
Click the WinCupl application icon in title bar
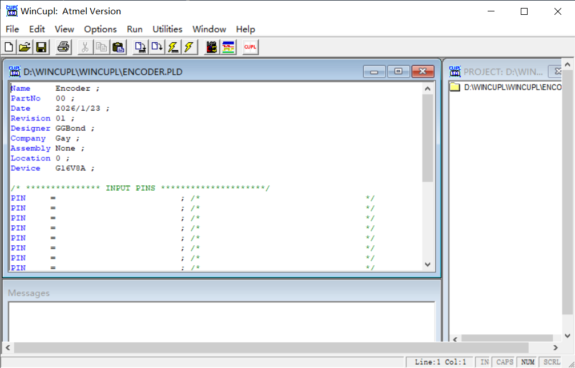coord(12,11)
